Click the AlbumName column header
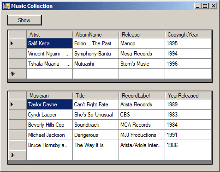This screenshot has height=172, width=220. [95, 35]
